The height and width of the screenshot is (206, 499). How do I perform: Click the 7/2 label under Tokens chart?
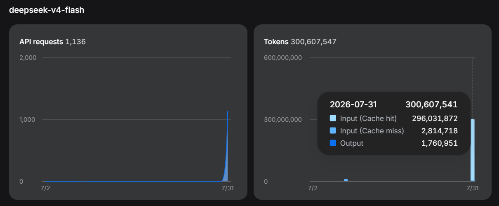[x=313, y=188]
